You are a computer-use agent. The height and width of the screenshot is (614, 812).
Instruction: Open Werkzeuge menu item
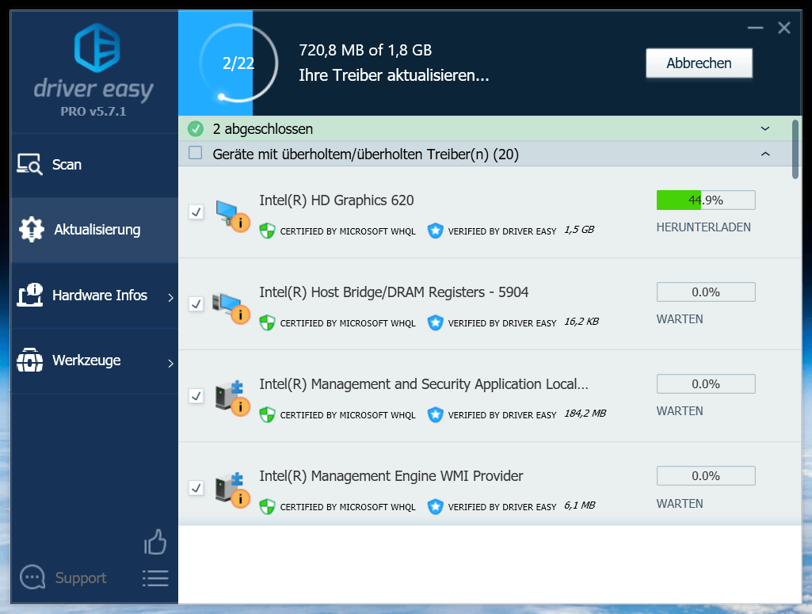pos(94,360)
